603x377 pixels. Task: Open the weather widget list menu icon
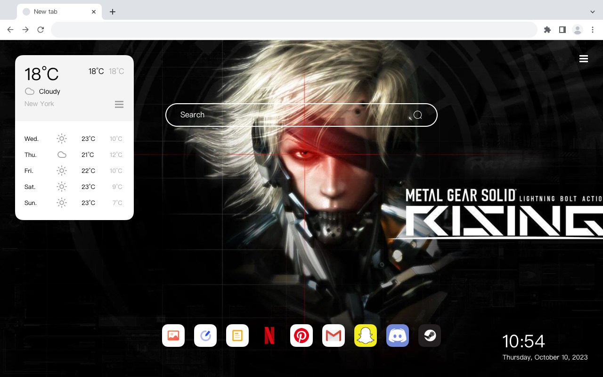coord(119,104)
